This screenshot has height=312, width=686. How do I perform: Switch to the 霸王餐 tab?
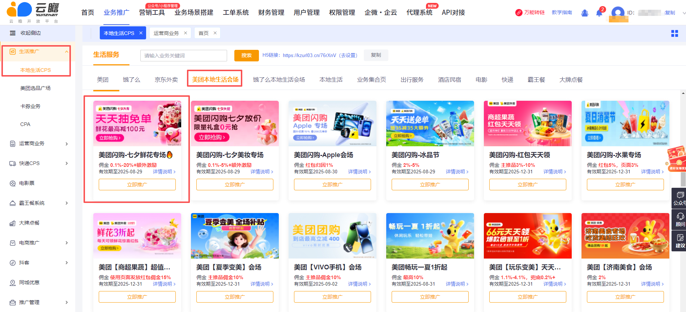tap(536, 80)
